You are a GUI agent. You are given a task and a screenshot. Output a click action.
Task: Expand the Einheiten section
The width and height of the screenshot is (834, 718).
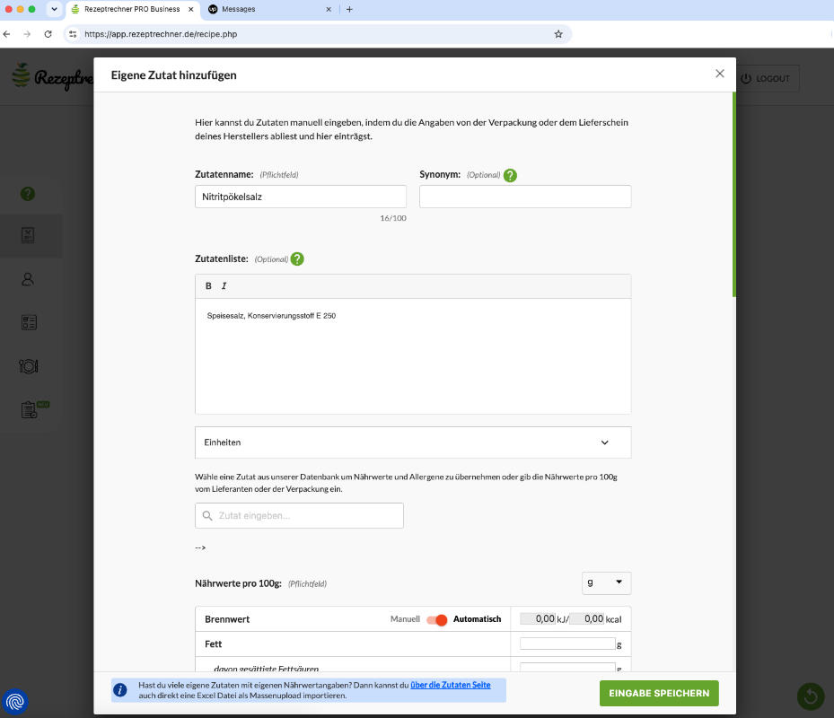(413, 442)
